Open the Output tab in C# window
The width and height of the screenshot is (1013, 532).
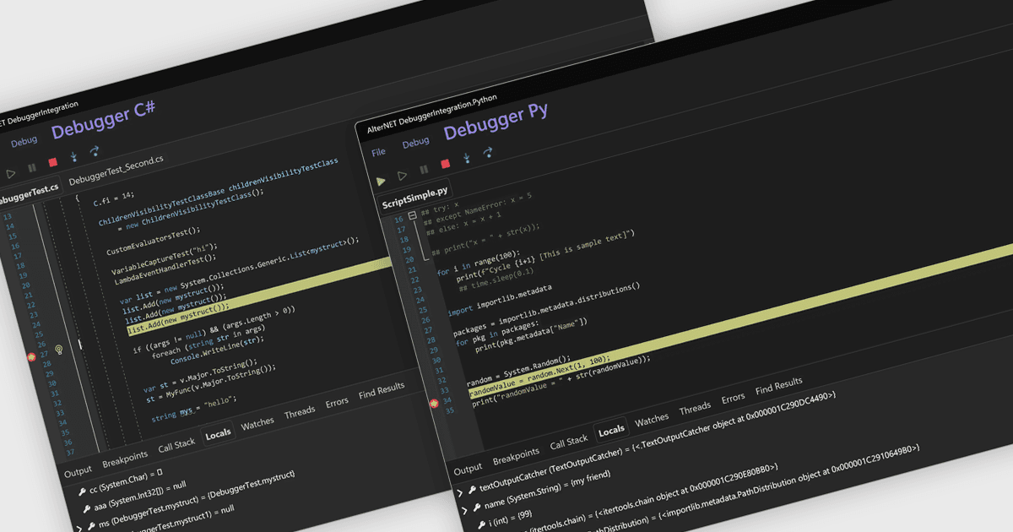[78, 471]
